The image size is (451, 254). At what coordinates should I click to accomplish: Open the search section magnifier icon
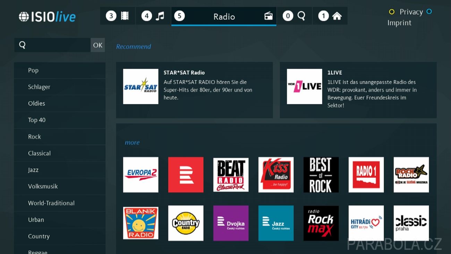[301, 16]
